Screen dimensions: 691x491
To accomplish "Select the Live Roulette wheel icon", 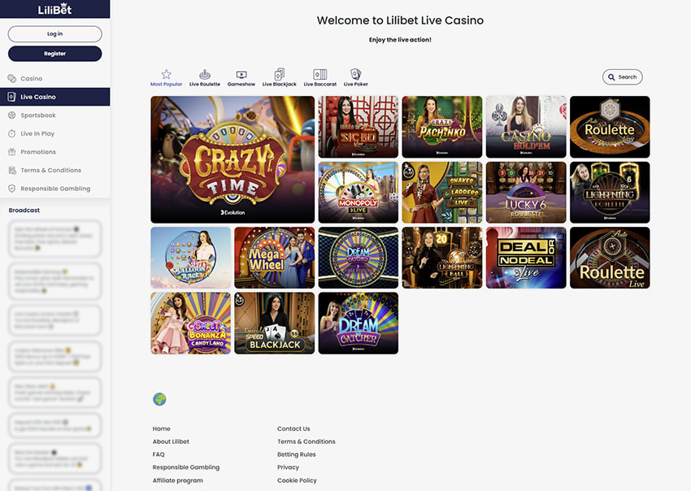I will 205,74.
